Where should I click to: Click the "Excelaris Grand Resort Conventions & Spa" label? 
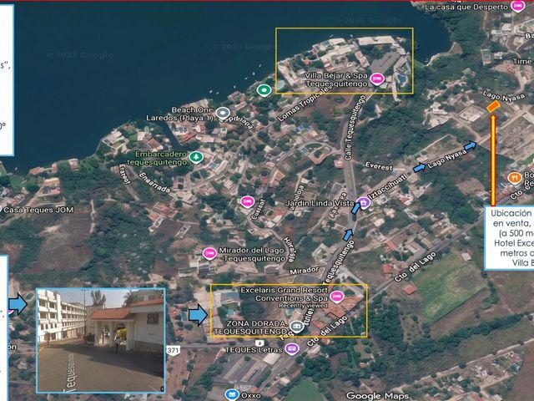[285, 294]
